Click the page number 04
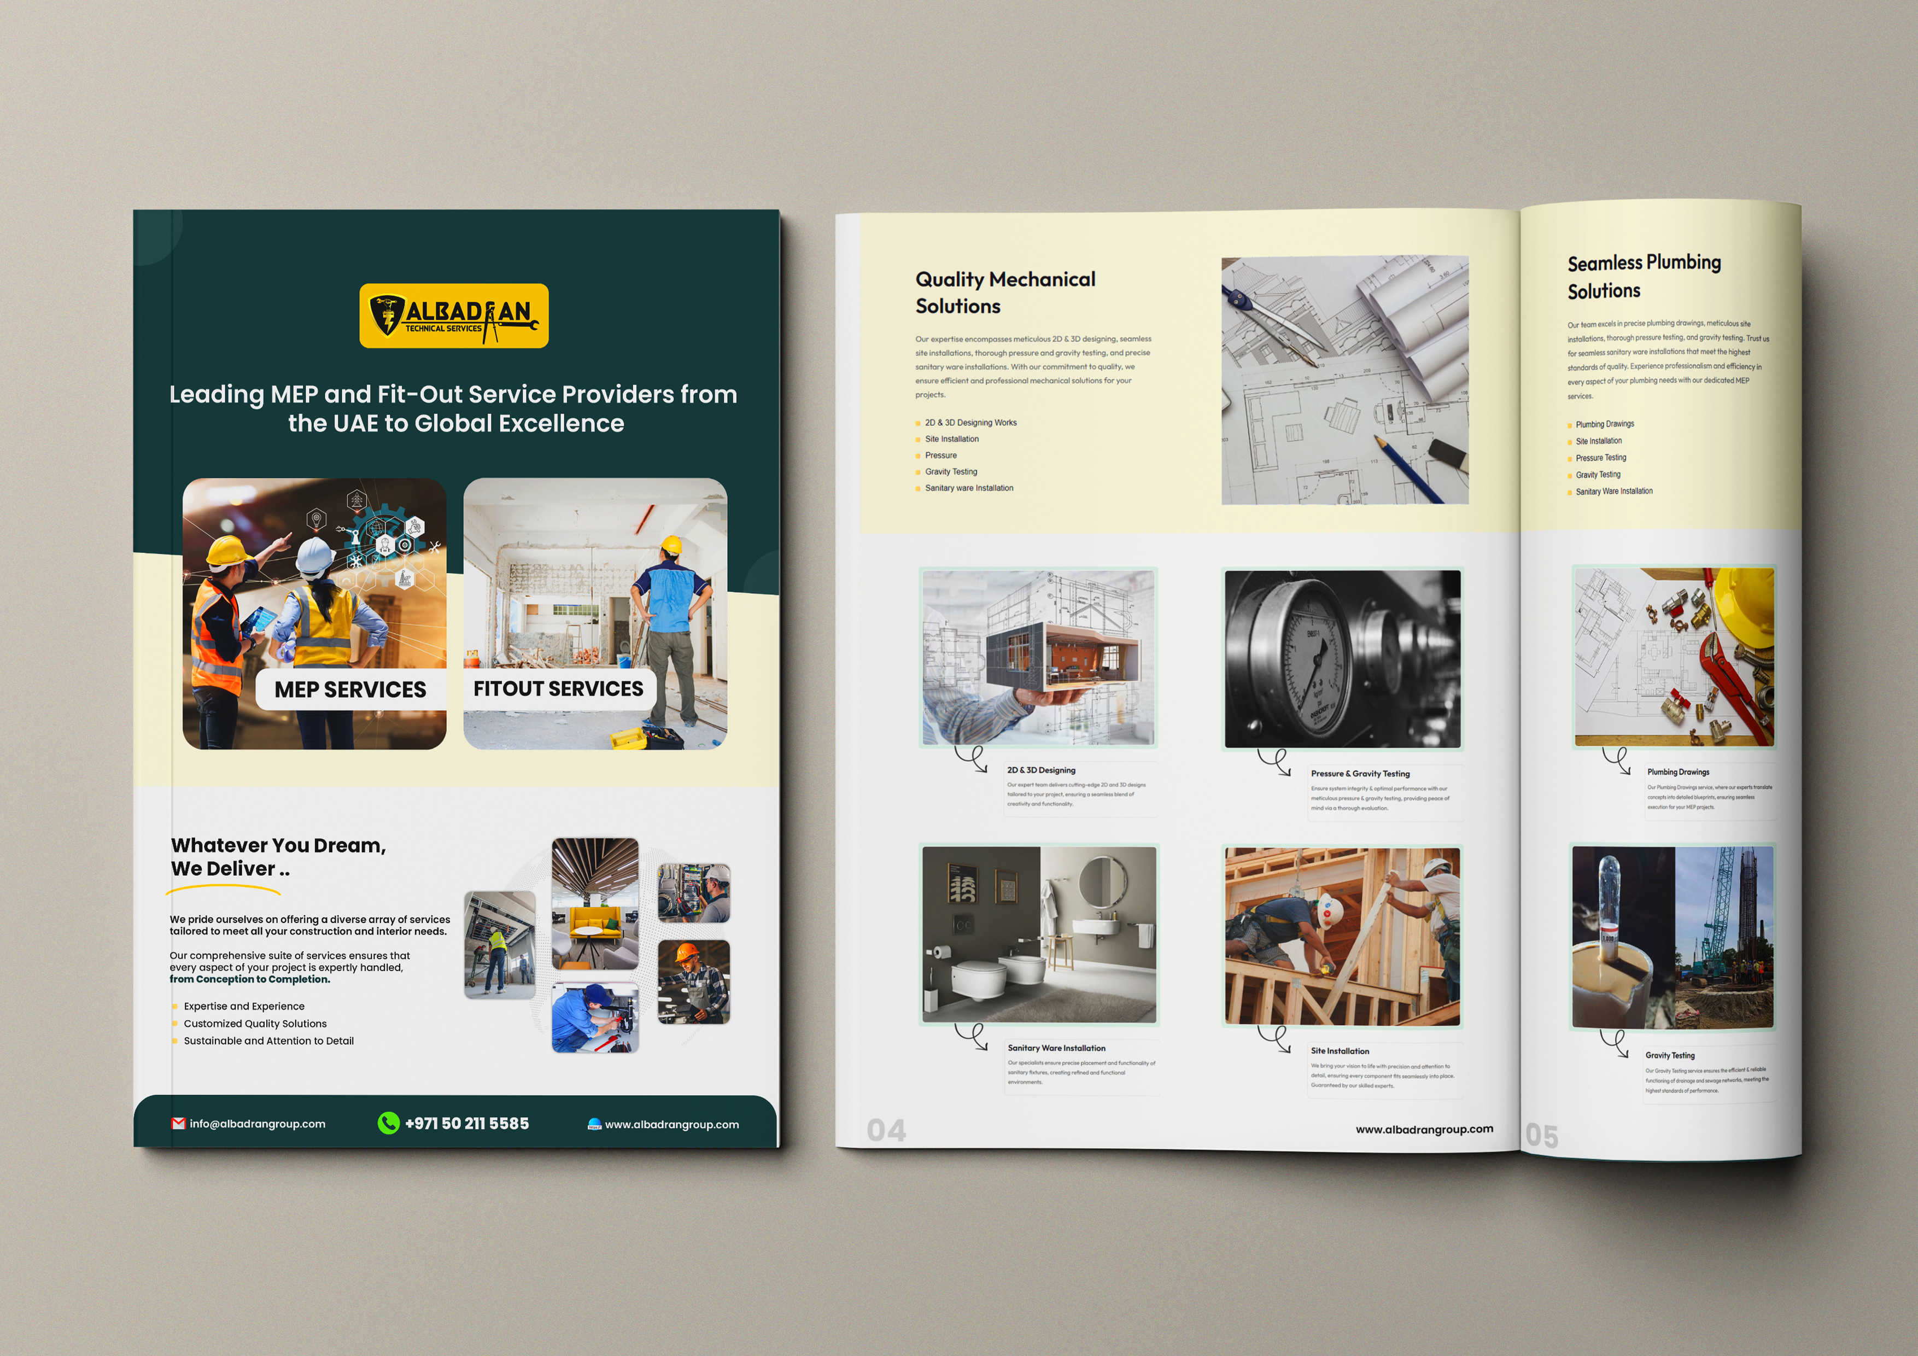The height and width of the screenshot is (1356, 1918). coord(886,1130)
